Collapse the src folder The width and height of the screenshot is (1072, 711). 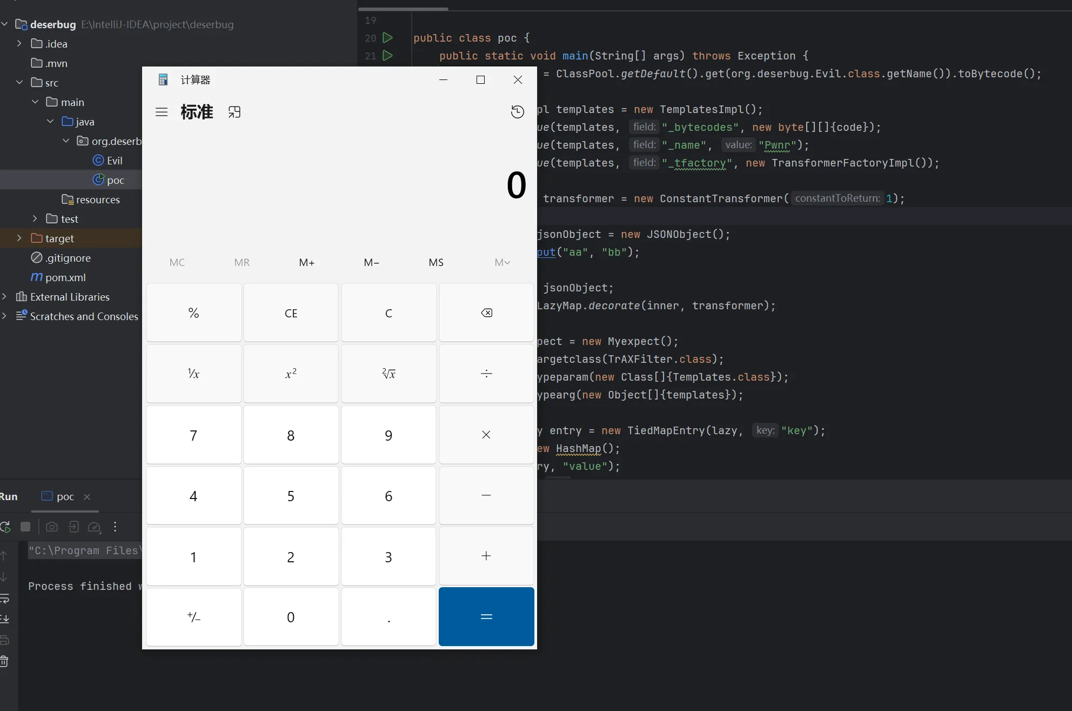point(19,83)
